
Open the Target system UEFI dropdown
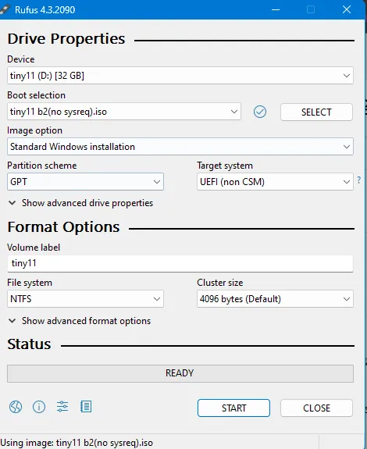coord(275,181)
